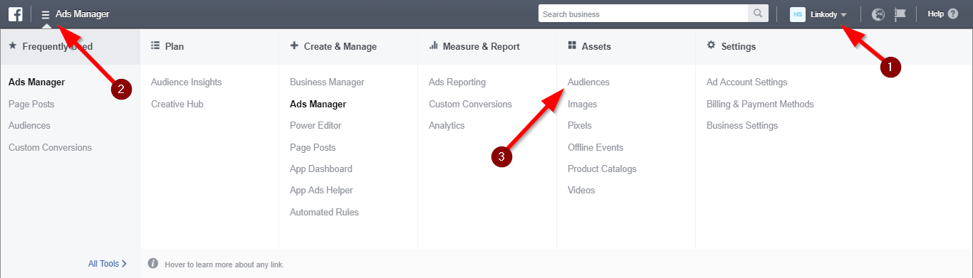Open Page Posts in Frequently Used

(31, 104)
